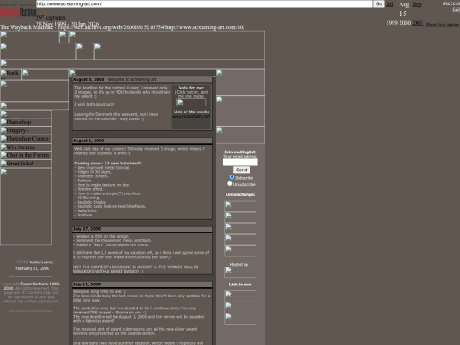Click the '- Porthole.' tutorial list entry

point(83,215)
